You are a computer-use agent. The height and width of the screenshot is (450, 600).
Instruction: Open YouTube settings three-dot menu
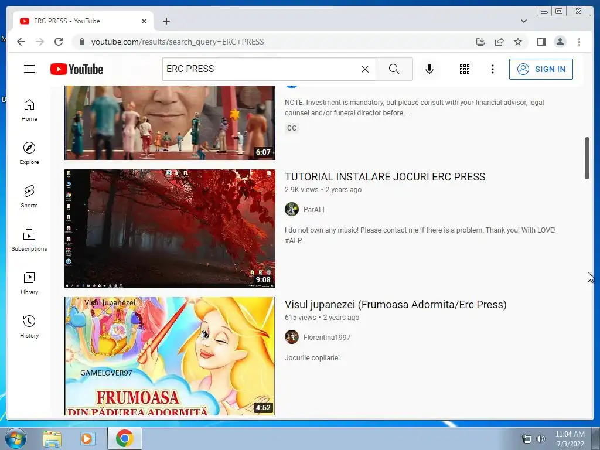pyautogui.click(x=492, y=69)
